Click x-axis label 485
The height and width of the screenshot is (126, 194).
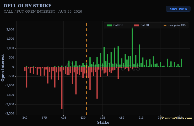[x=122, y=118]
